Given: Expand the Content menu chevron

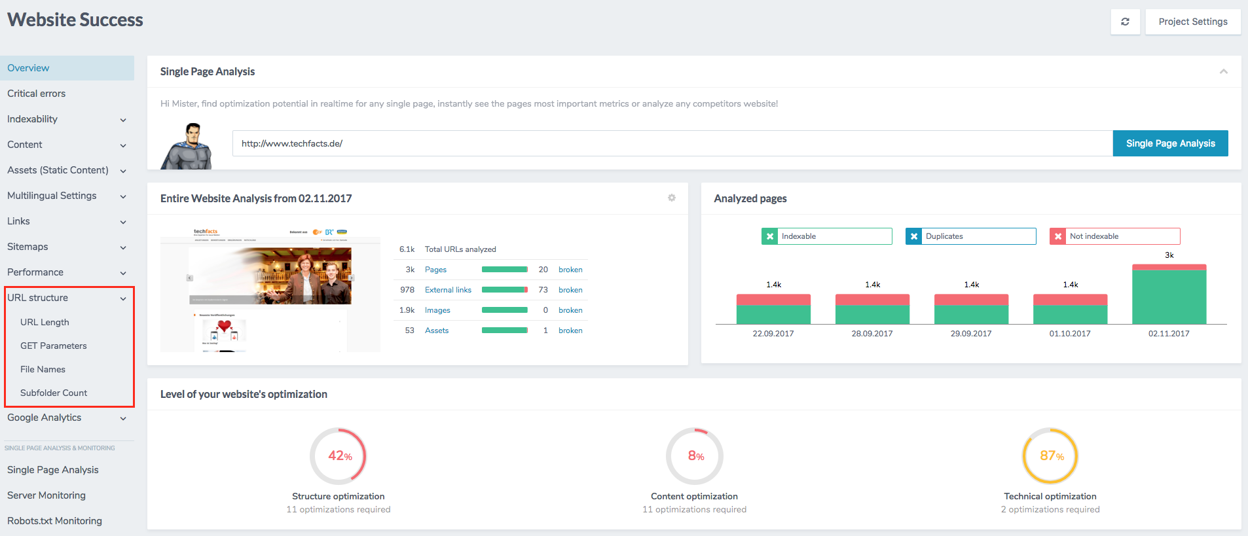Looking at the screenshot, I should tap(123, 145).
